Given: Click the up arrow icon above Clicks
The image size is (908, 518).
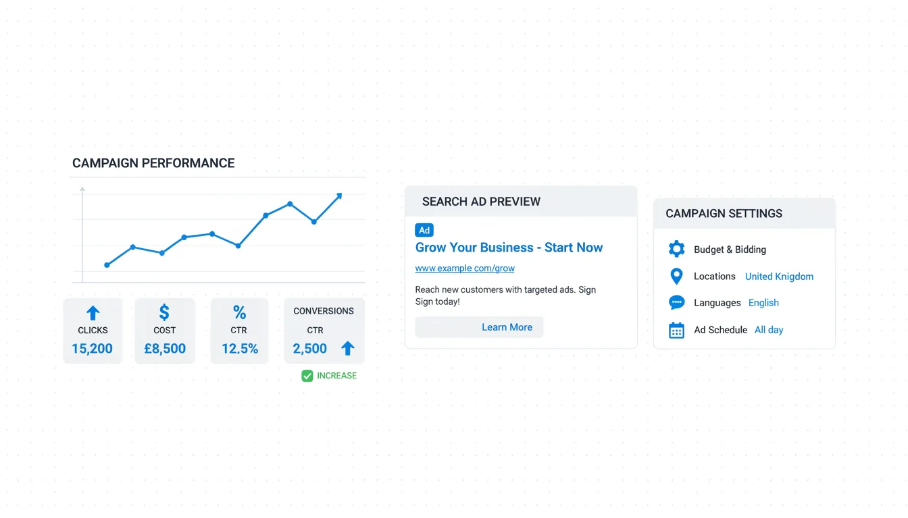Looking at the screenshot, I should (x=93, y=313).
